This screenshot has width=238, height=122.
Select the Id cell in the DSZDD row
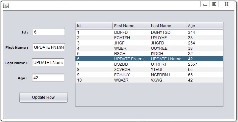coord(94,64)
